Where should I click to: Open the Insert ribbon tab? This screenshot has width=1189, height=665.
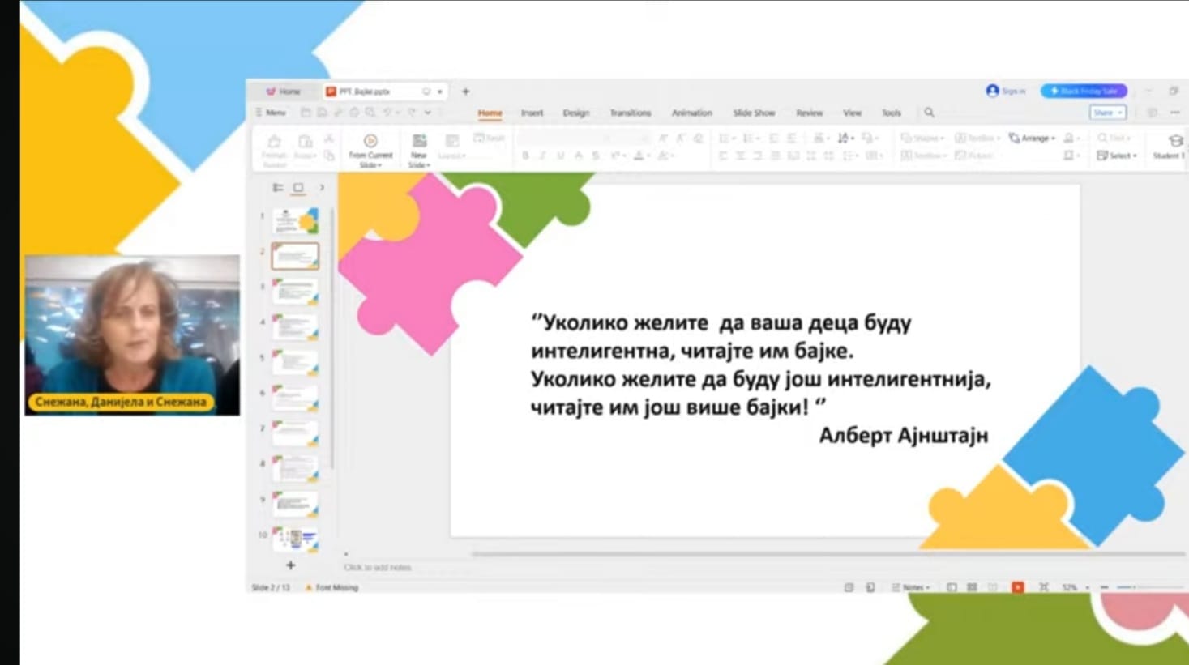point(532,113)
